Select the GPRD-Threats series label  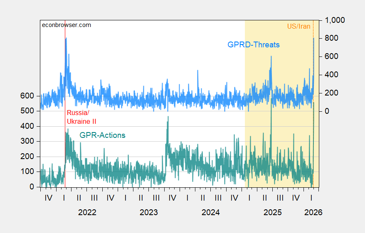253,44
